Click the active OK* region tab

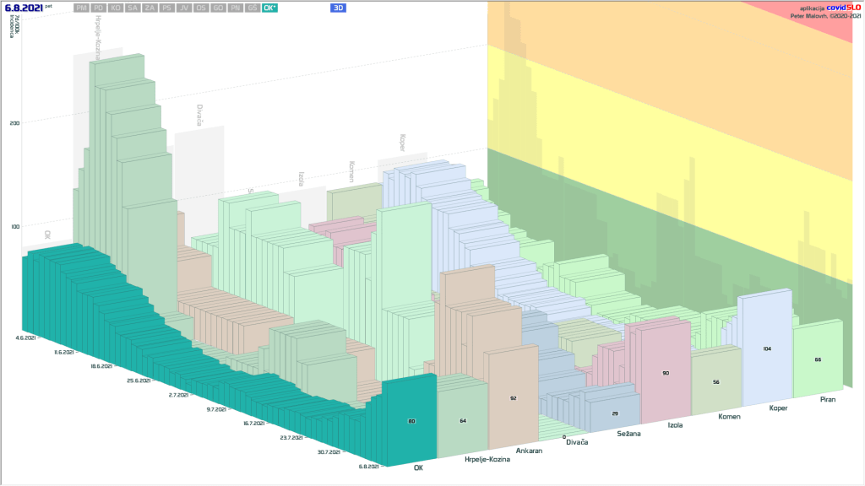click(x=269, y=8)
